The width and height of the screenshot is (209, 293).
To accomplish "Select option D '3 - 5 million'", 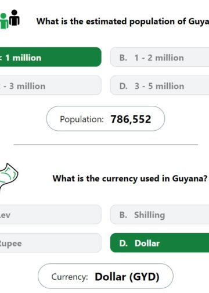I will [160, 85].
